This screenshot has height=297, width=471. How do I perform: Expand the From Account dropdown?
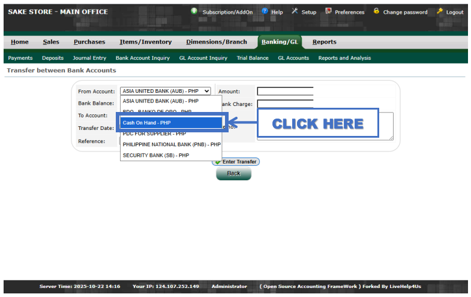[x=165, y=91]
